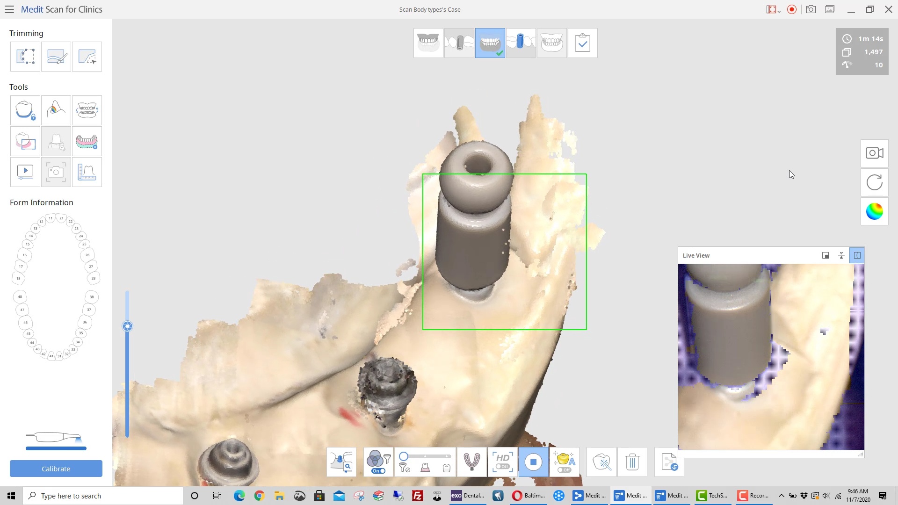Open the video recording camera button

click(x=875, y=153)
